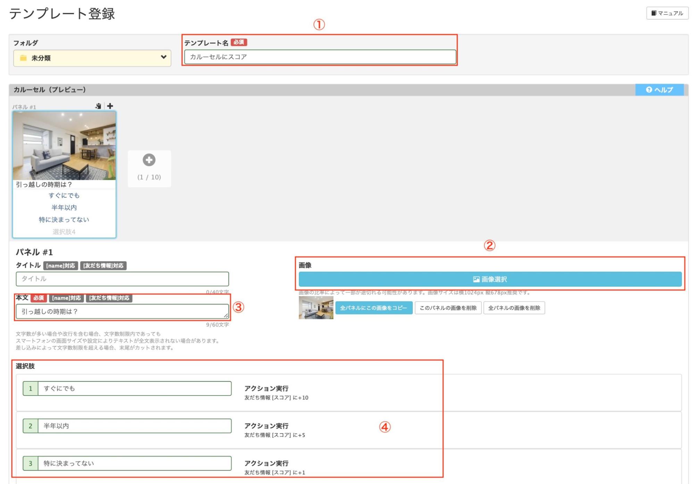
Task: Click the 画像選択 image select button
Action: coord(490,279)
